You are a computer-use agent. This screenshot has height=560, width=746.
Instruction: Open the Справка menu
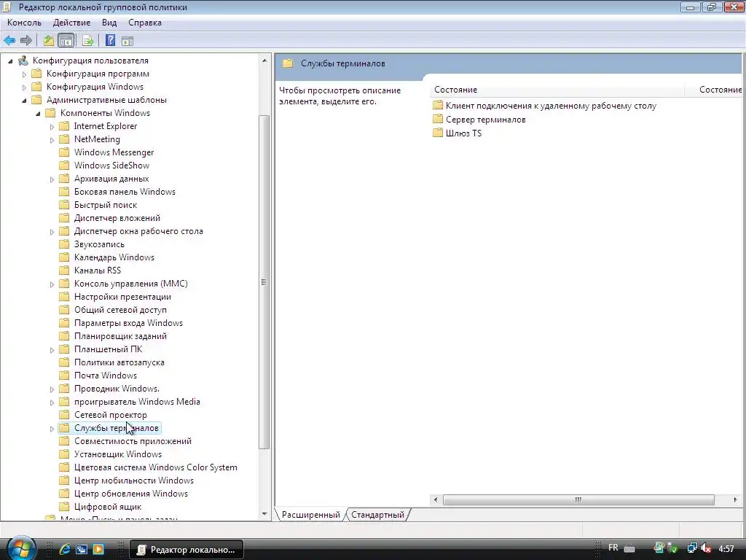145,23
